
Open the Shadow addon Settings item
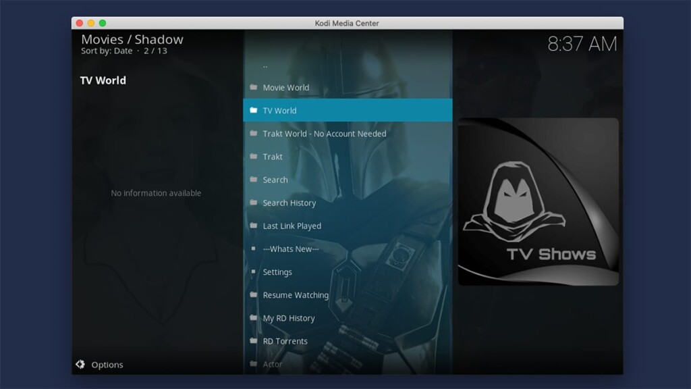tap(348, 271)
